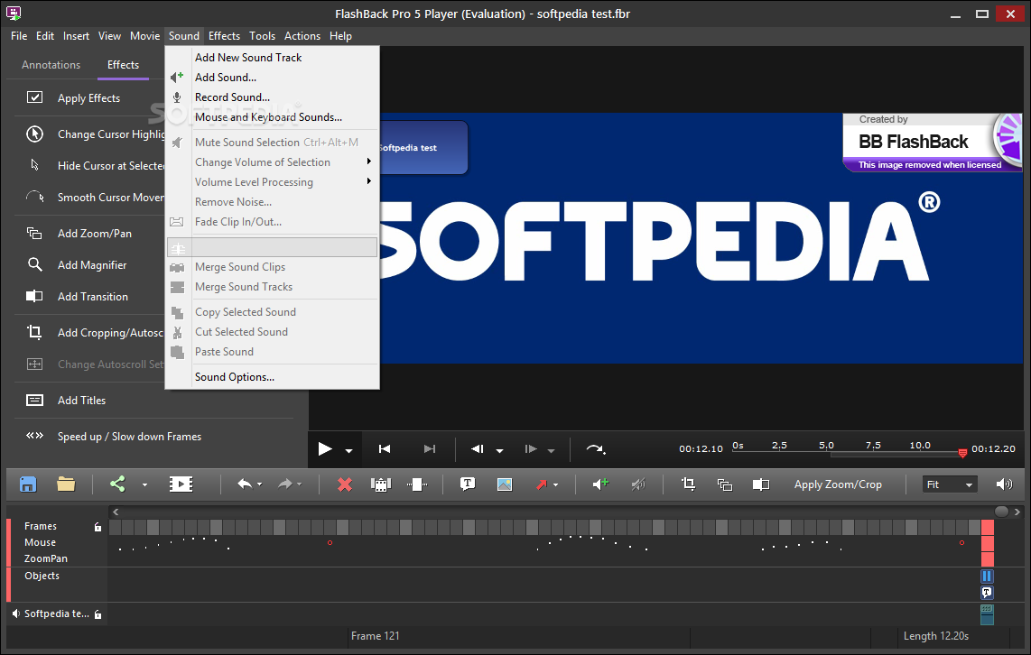Click the blue Save icon in the toolbar
The height and width of the screenshot is (655, 1031).
pos(28,484)
